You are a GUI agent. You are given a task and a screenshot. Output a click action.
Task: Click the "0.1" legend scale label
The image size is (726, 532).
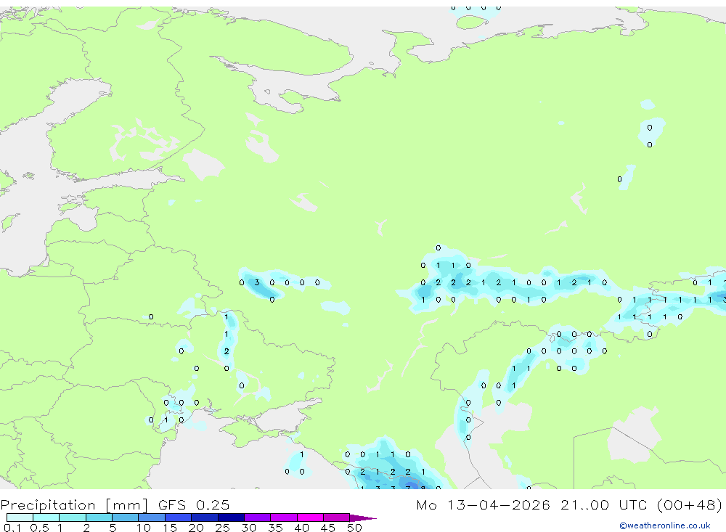[12, 528]
